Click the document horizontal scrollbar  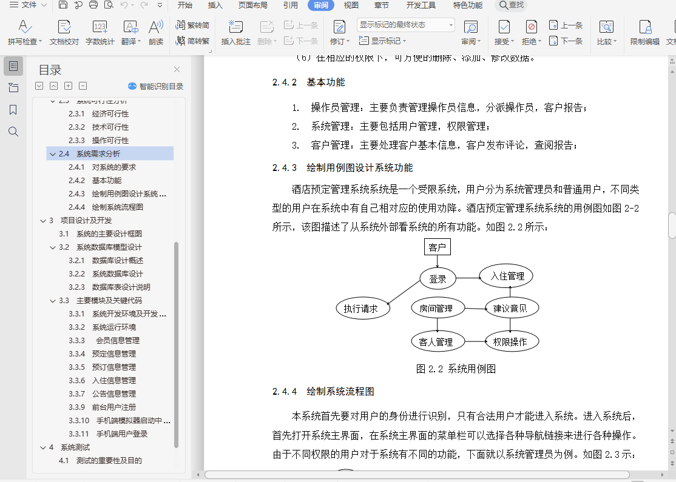click(417, 475)
